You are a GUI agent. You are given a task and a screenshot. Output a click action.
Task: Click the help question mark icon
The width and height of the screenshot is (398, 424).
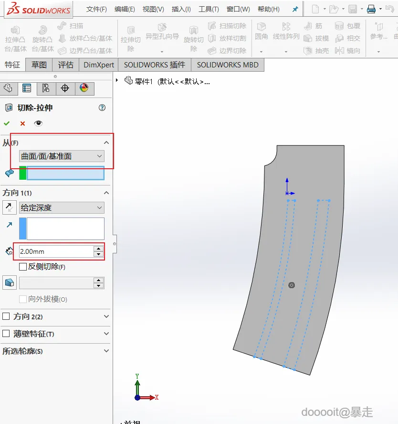pos(102,108)
